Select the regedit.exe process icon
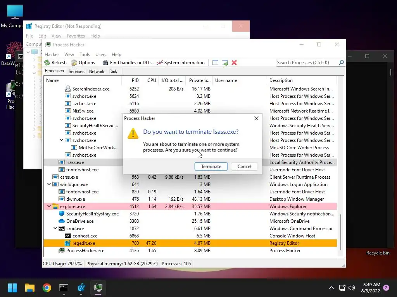 [x=67, y=243]
